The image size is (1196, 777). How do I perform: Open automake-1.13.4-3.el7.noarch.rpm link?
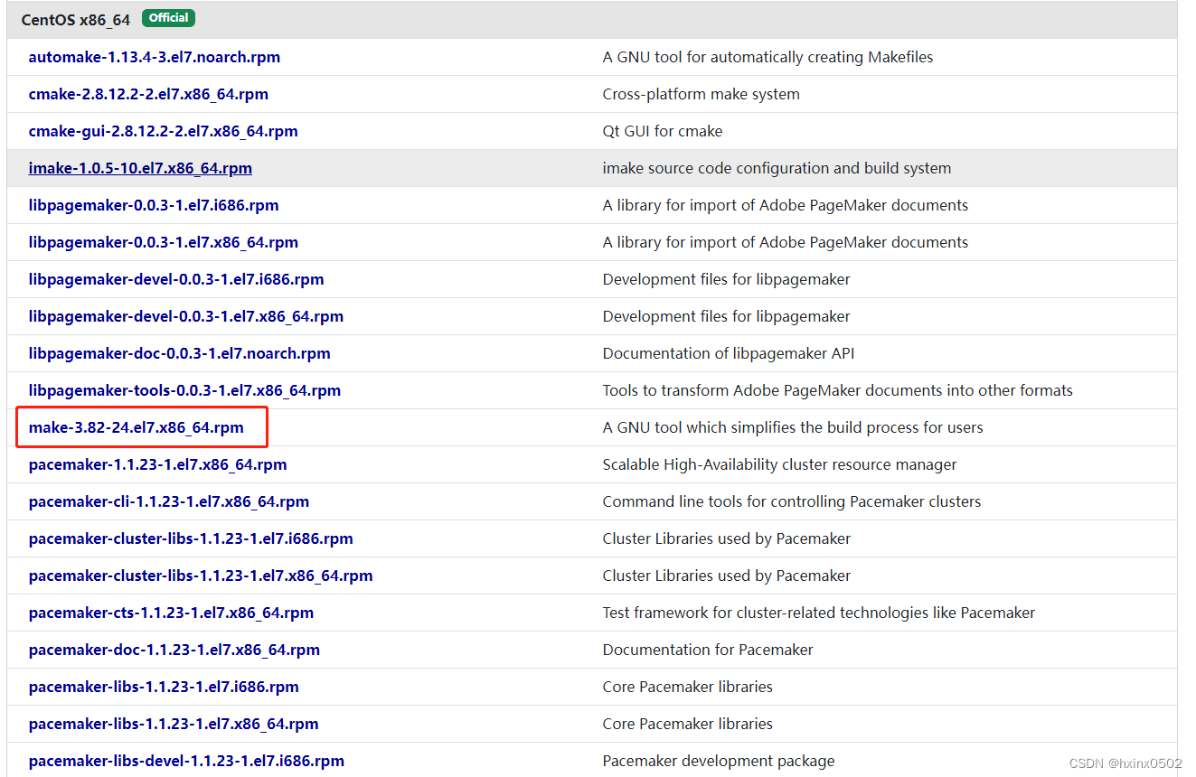coord(155,57)
